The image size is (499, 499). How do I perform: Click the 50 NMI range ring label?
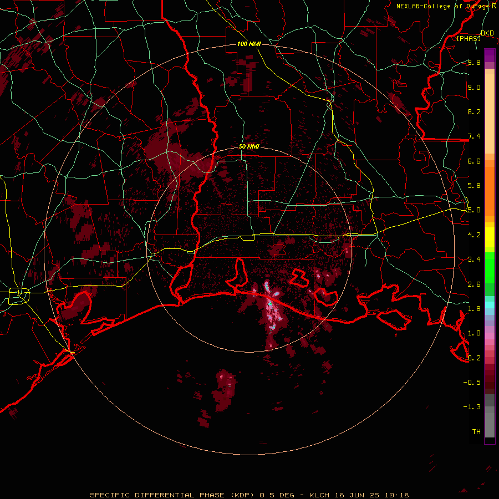pyautogui.click(x=249, y=147)
